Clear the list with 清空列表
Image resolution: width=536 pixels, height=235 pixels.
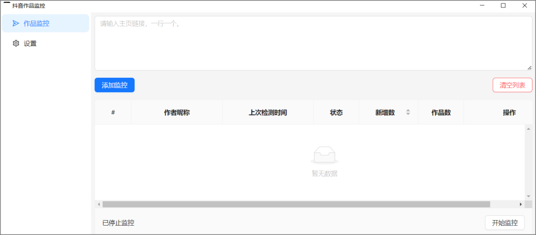[512, 85]
